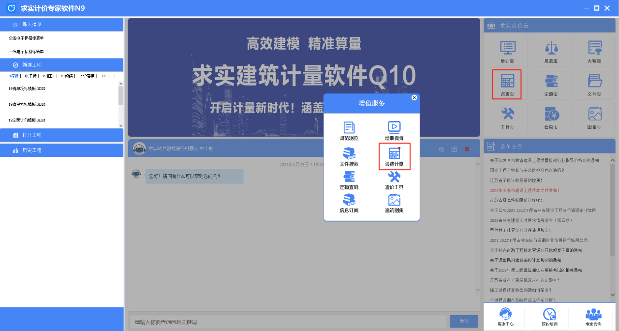Open news 江苏省最高投标限价这样编！
Screen dimensions: 619x331
[516, 200]
